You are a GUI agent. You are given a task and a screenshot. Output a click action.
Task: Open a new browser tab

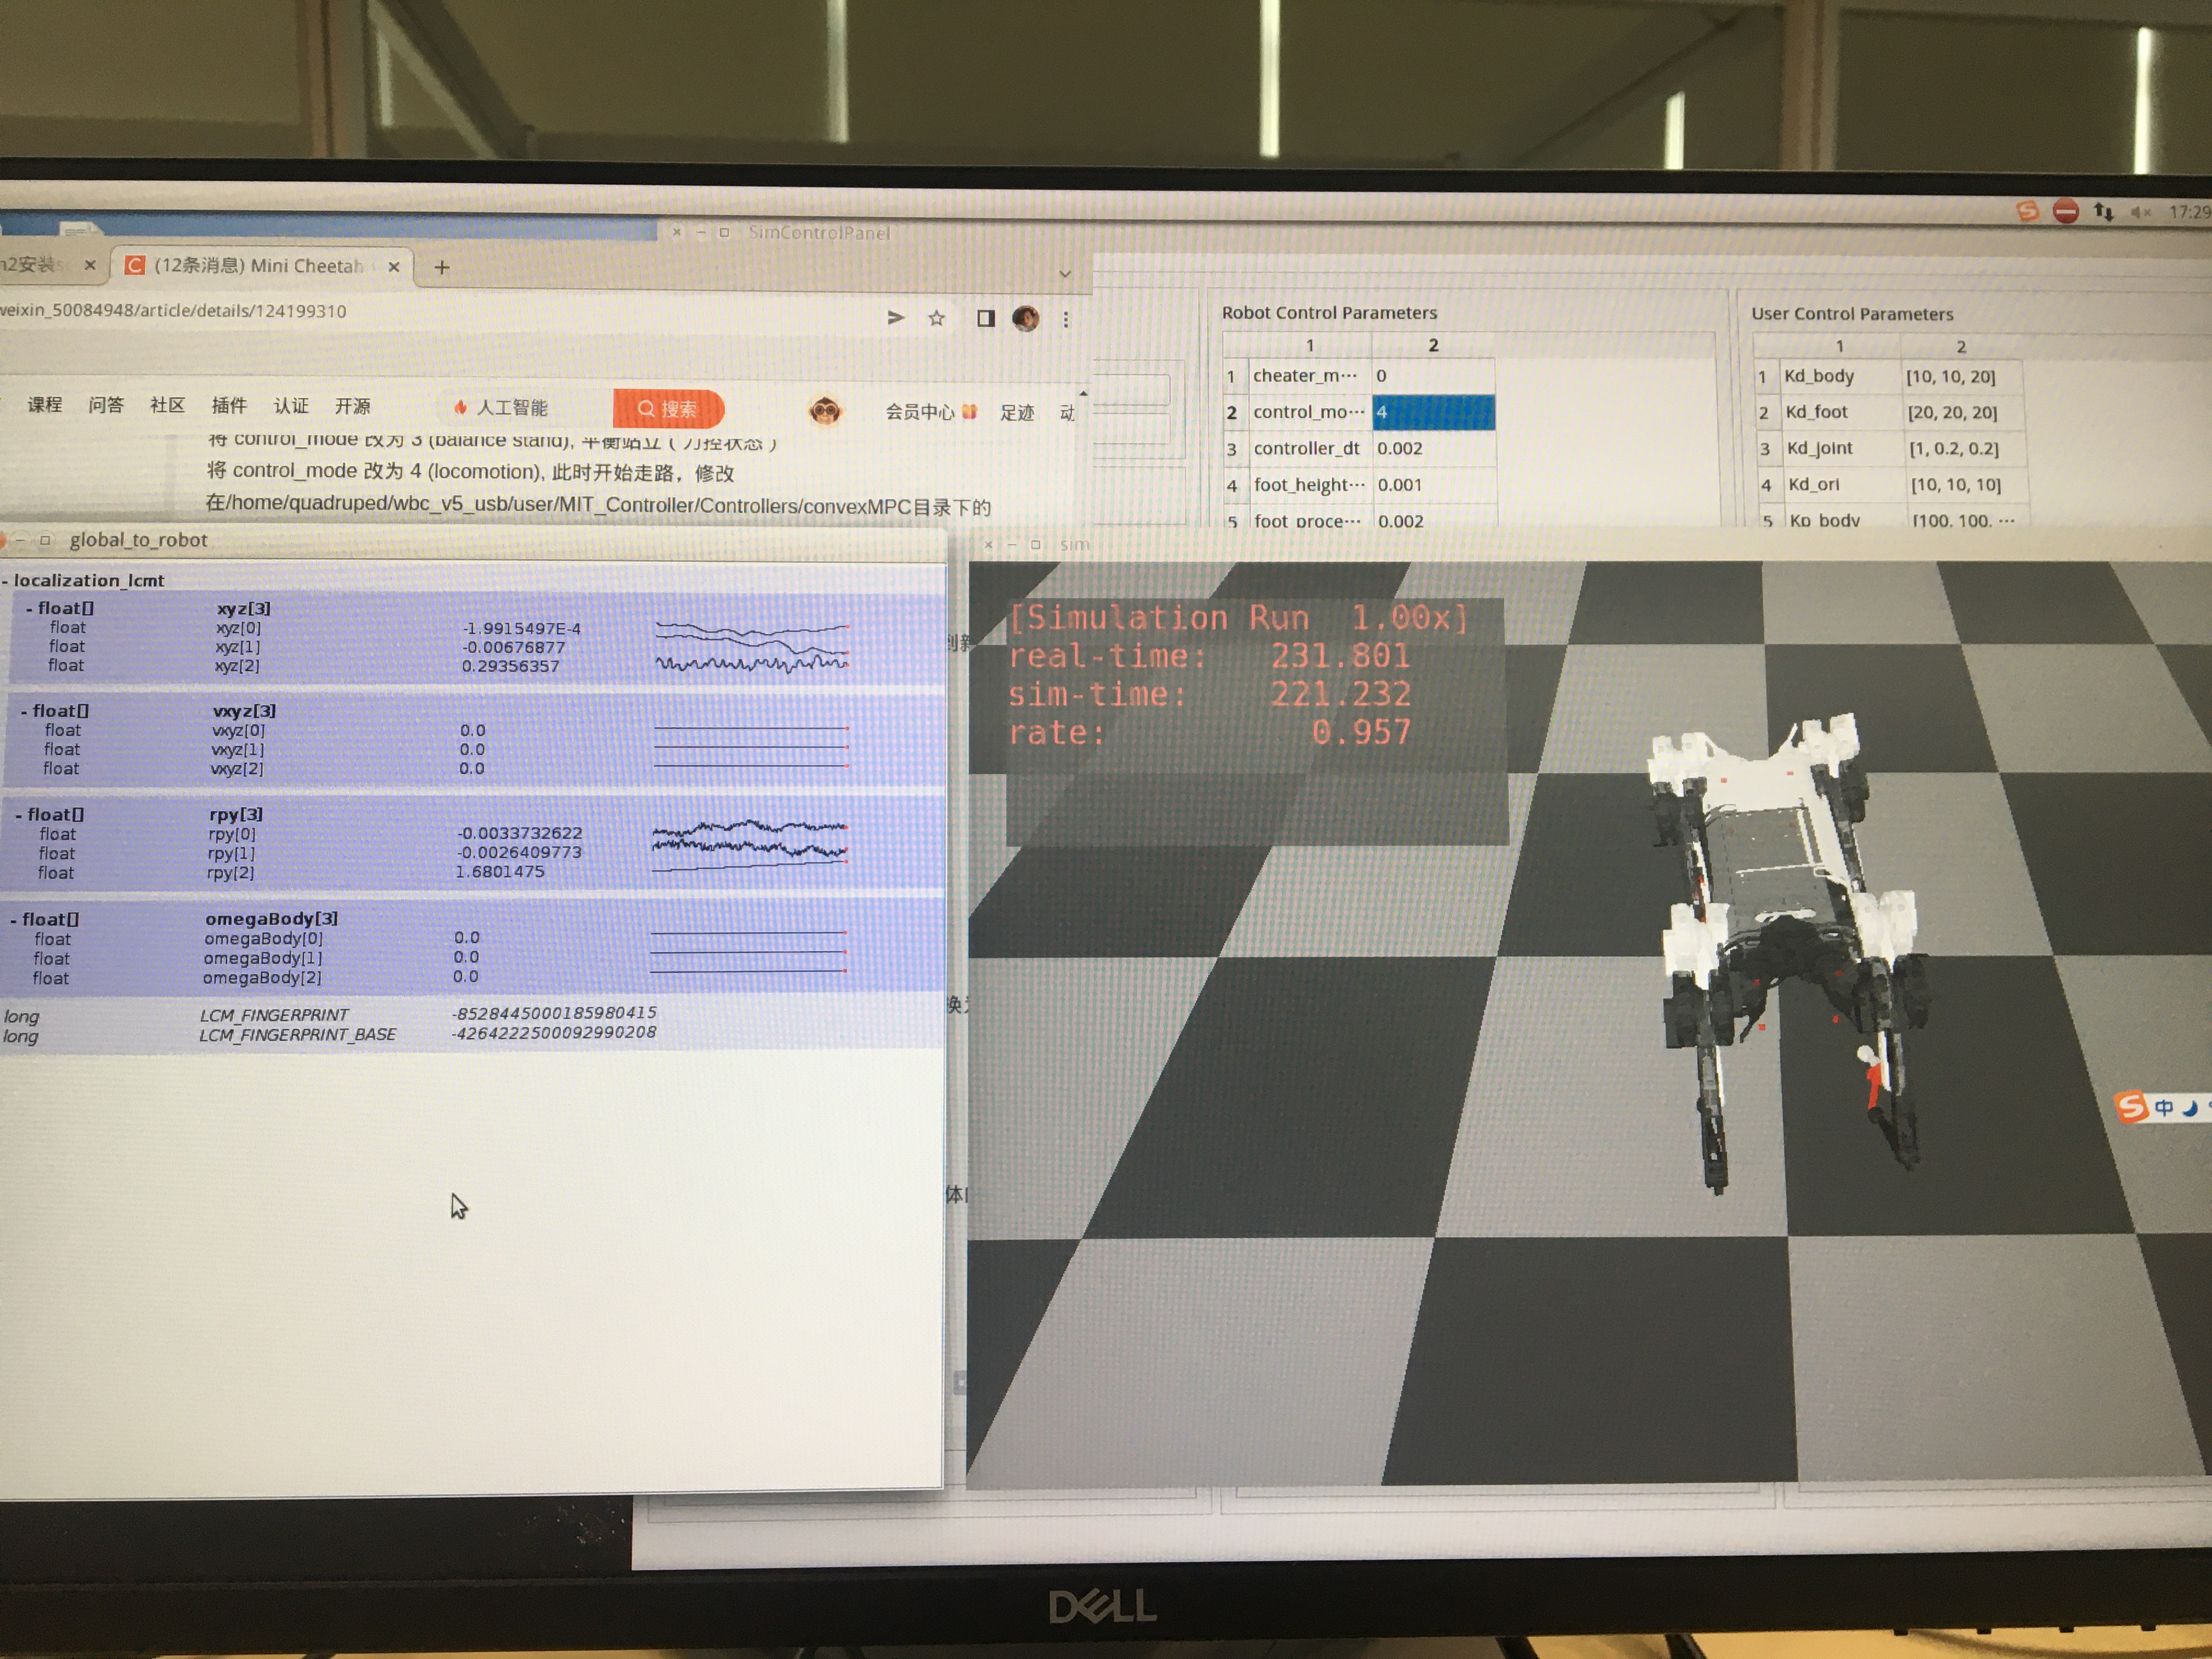click(x=442, y=267)
